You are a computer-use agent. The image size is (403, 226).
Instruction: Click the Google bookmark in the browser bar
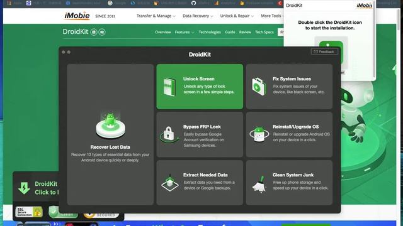[x=117, y=3]
